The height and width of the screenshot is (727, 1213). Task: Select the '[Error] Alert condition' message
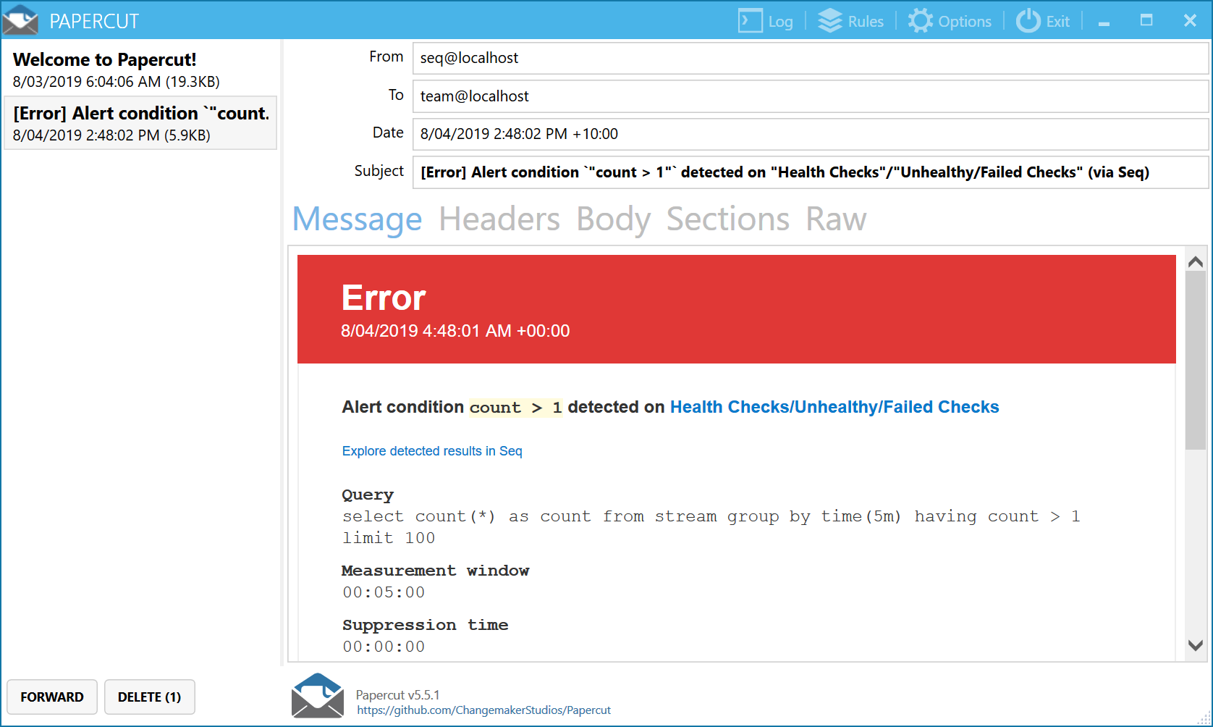point(140,122)
